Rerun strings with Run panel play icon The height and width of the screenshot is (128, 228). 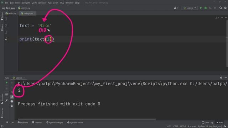[6, 83]
